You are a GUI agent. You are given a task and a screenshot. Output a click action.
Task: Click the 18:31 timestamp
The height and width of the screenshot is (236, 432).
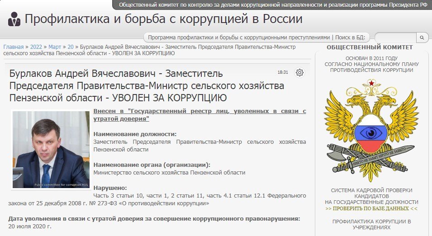(283, 72)
